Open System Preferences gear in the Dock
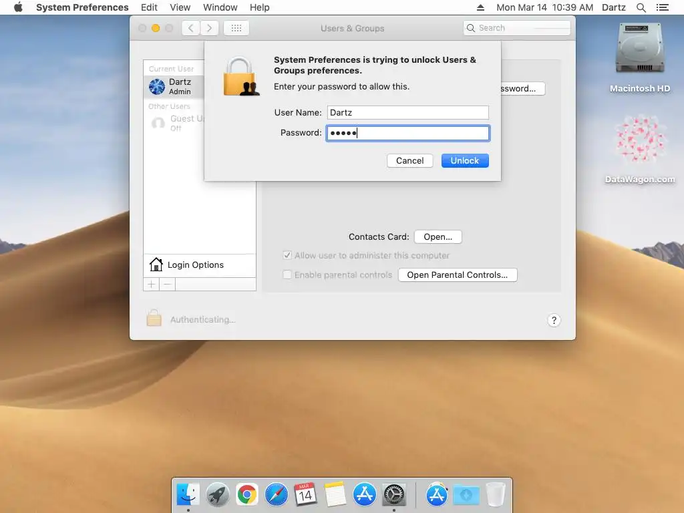This screenshot has height=513, width=684. coord(394,495)
